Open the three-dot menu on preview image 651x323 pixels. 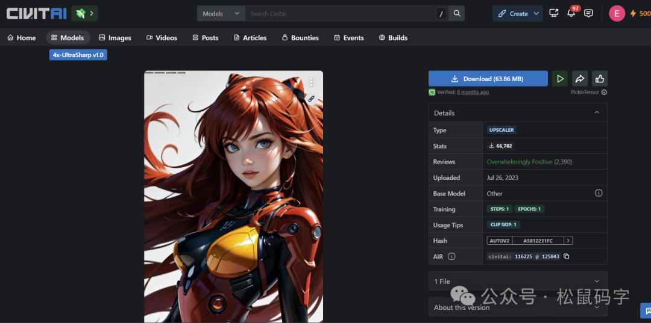point(312,82)
